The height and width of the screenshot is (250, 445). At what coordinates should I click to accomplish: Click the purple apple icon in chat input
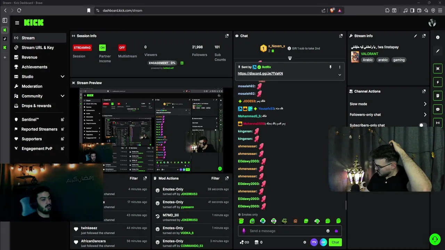pos(336,231)
